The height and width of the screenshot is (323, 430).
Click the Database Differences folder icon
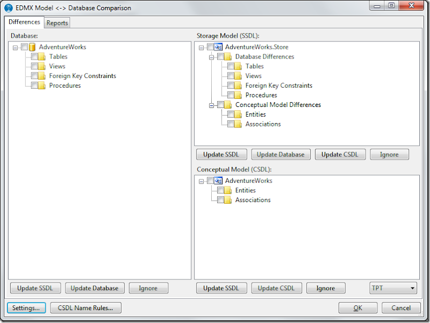[228, 57]
